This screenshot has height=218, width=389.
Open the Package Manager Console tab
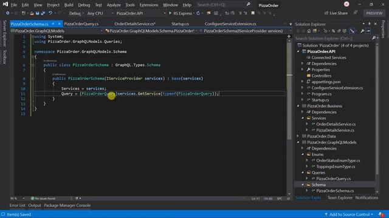tap(67, 205)
